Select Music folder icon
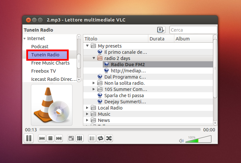Viewport: 241px width, 163px height. pyautogui.click(x=93, y=114)
